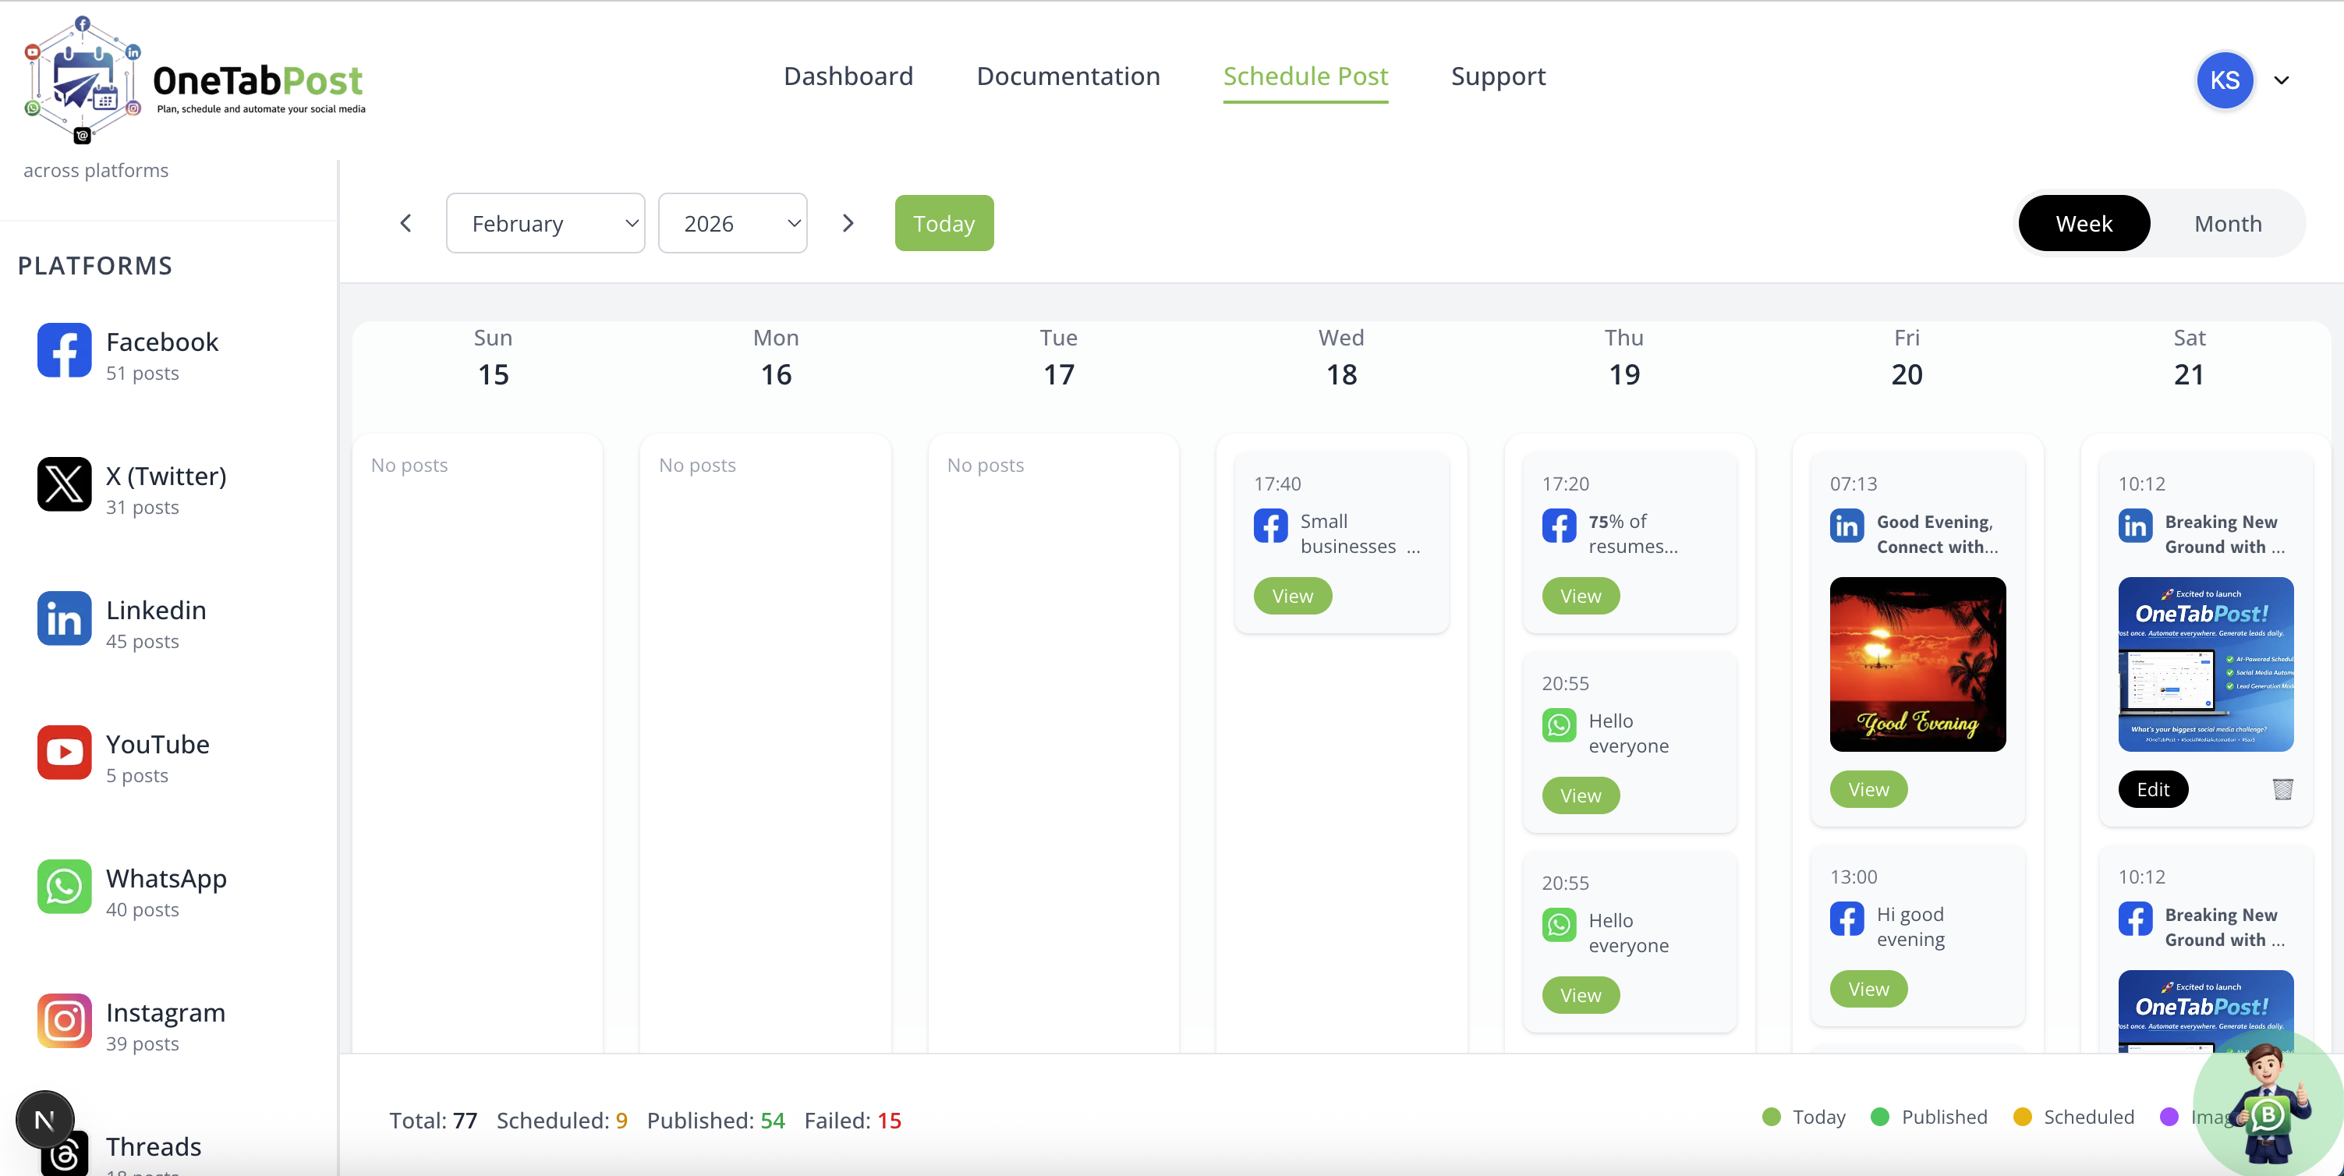
Task: Click the WhatsApp platform icon
Action: (64, 887)
